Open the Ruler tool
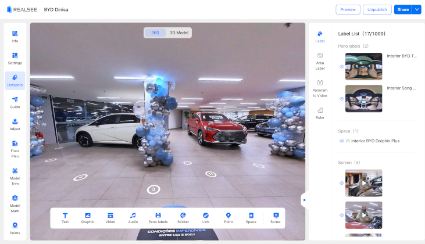Viewport: 425px width, 244px height. (x=320, y=113)
